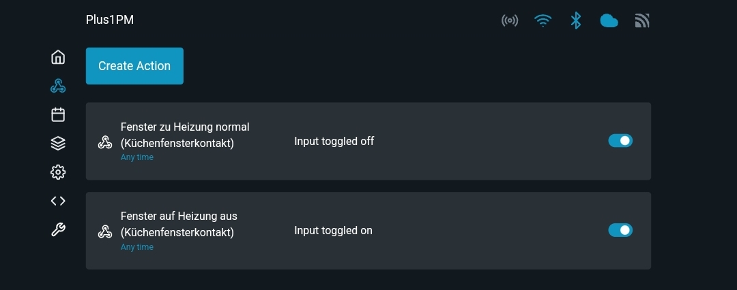Click the Input toggled on condition text
Image resolution: width=737 pixels, height=290 pixels.
tap(333, 231)
